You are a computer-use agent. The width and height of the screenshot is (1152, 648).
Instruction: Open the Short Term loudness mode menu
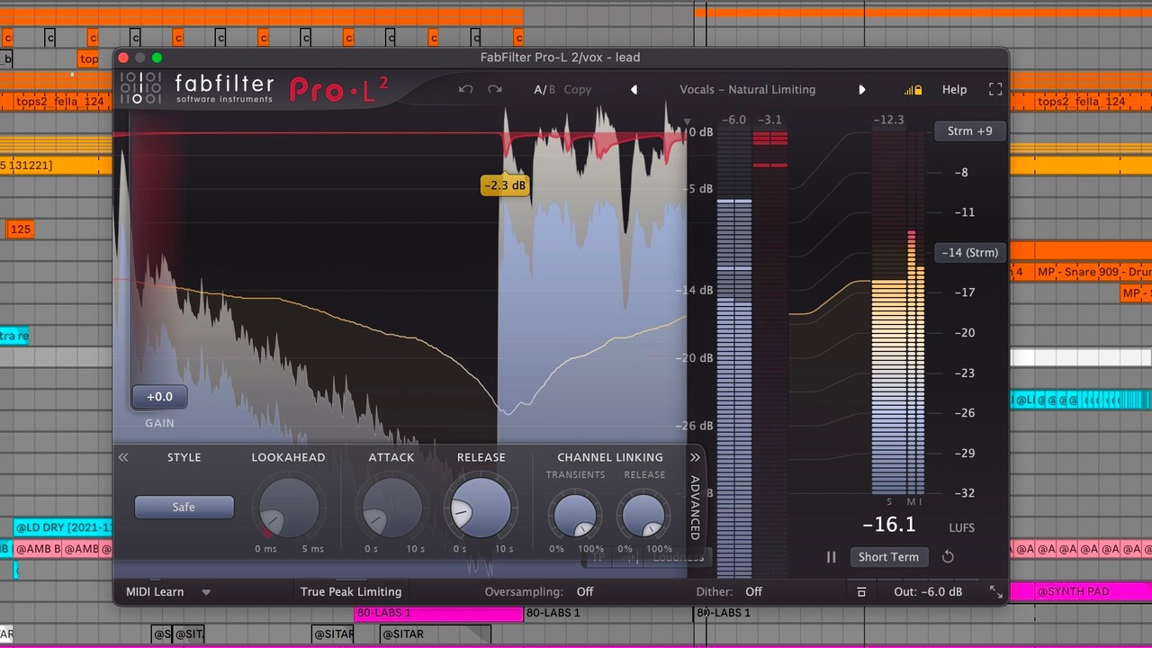888,557
